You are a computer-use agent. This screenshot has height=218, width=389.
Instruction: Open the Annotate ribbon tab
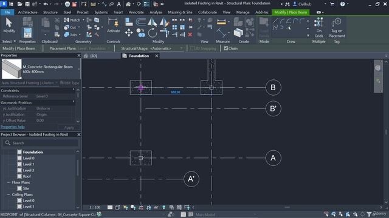coord(136,12)
